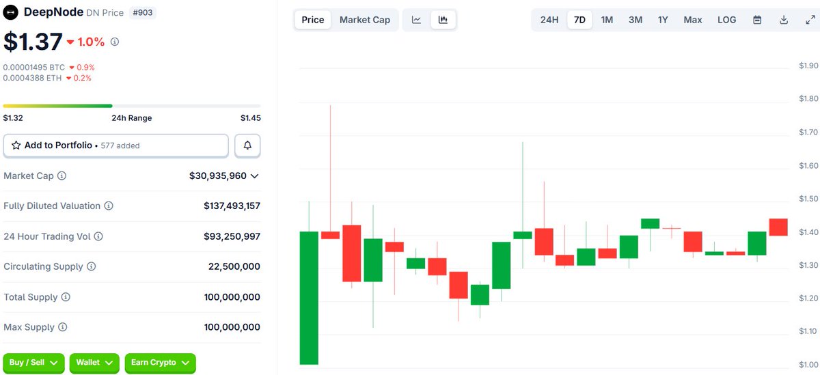Select the 1M time range
The width and height of the screenshot is (820, 375).
click(607, 20)
